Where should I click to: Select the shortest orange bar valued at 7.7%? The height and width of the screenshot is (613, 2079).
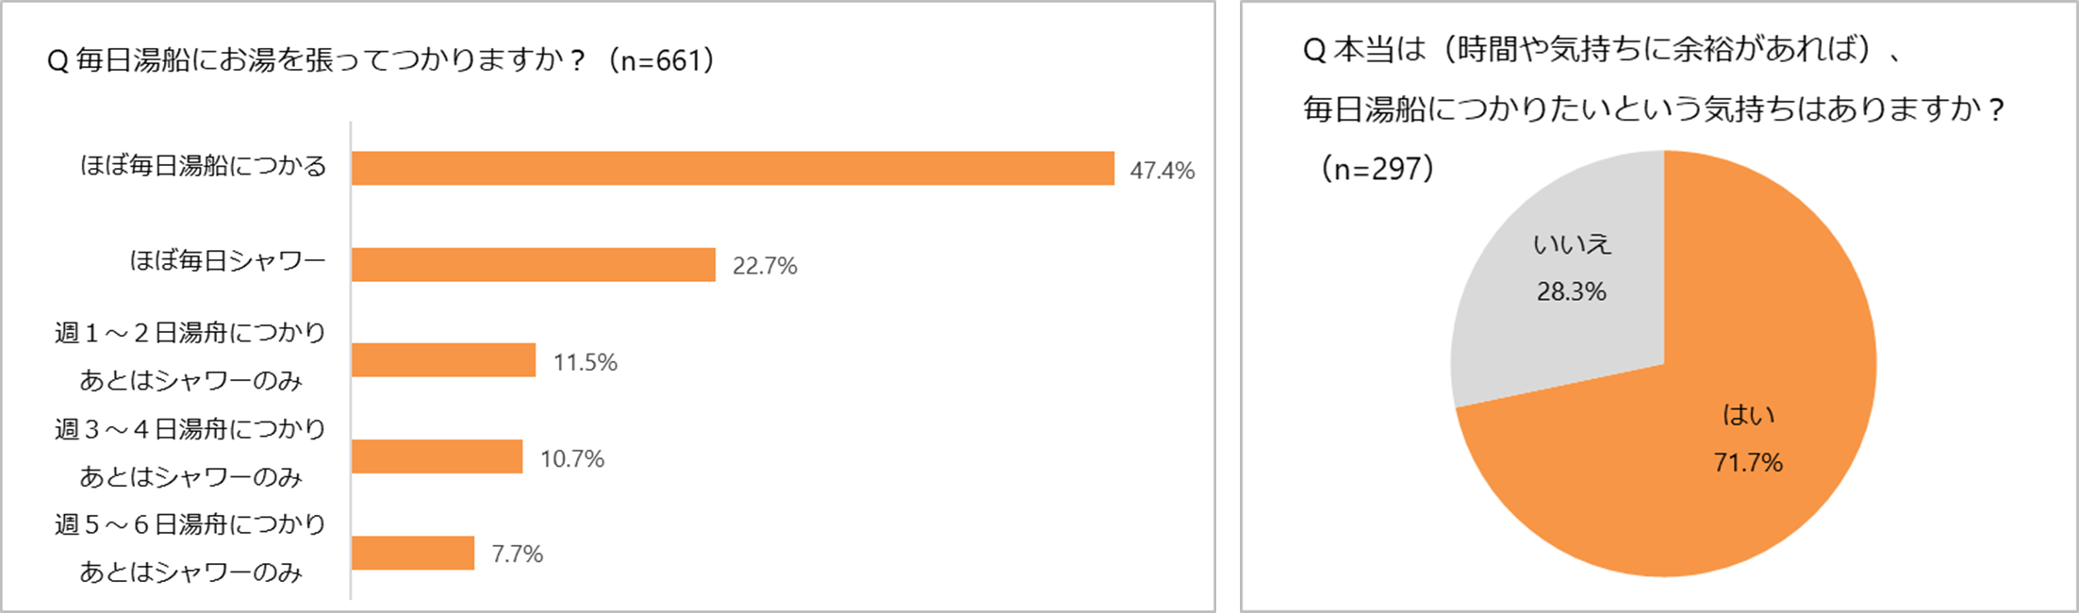pos(412,553)
